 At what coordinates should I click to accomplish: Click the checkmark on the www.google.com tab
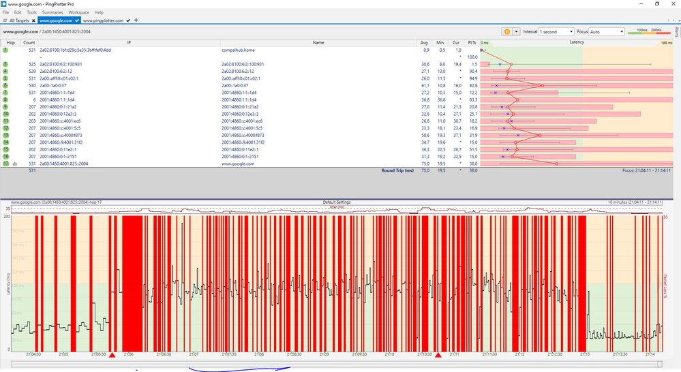coord(77,20)
